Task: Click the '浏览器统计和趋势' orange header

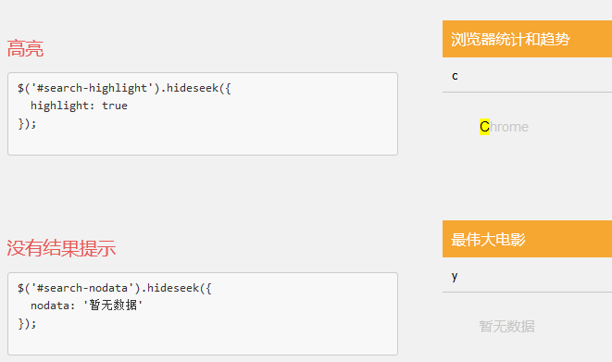Action: 527,39
